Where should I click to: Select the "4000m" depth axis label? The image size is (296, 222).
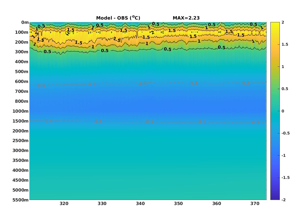coord(20,170)
